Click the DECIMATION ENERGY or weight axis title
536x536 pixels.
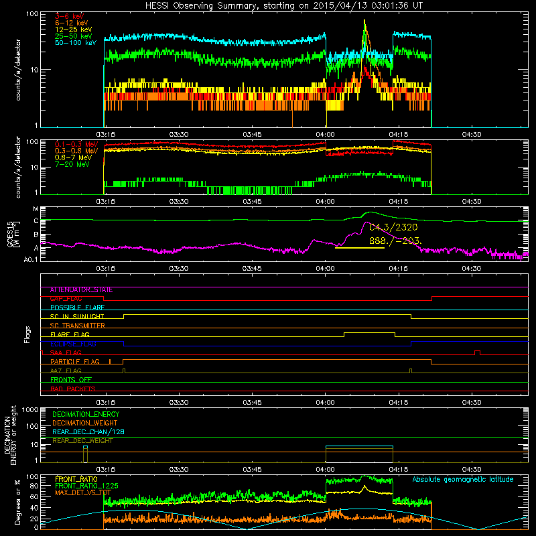point(10,435)
